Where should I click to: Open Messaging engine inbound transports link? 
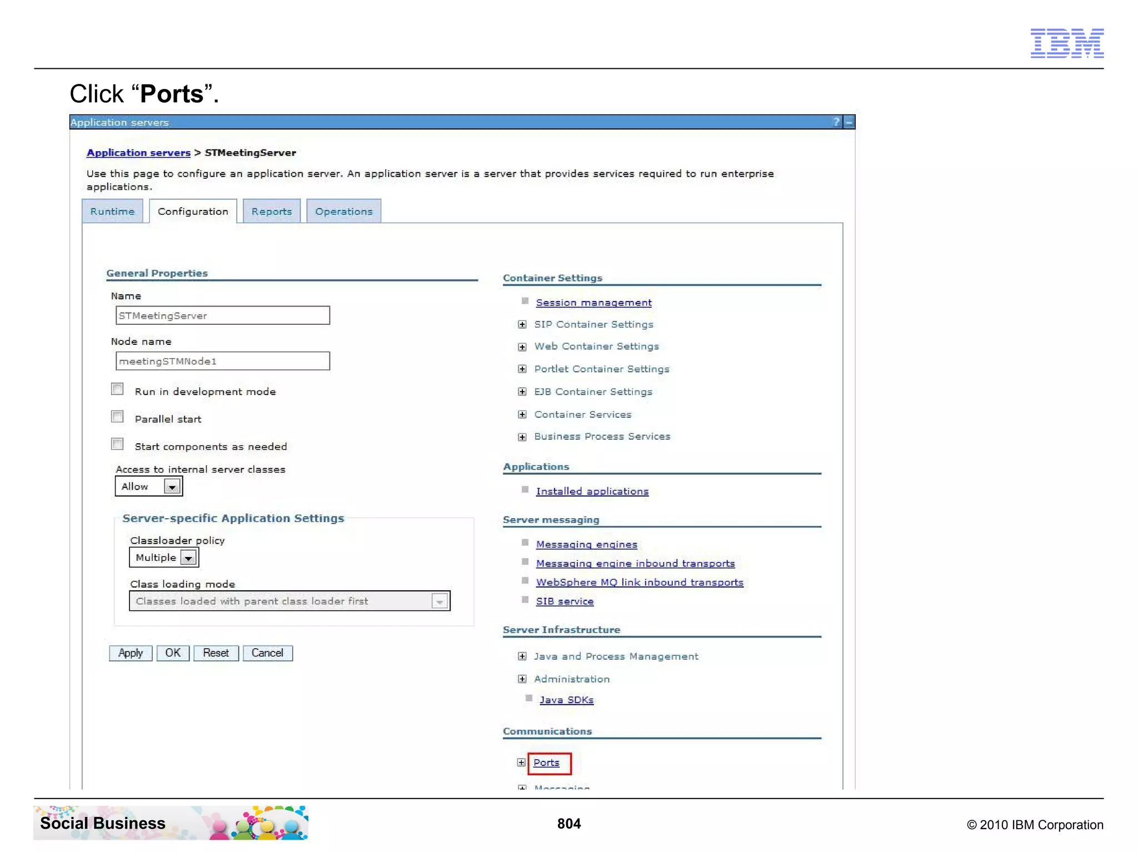(635, 564)
